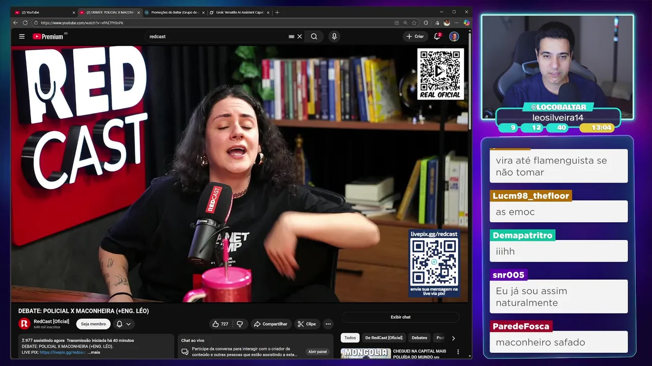Open the YouTube account avatar menu

(454, 37)
